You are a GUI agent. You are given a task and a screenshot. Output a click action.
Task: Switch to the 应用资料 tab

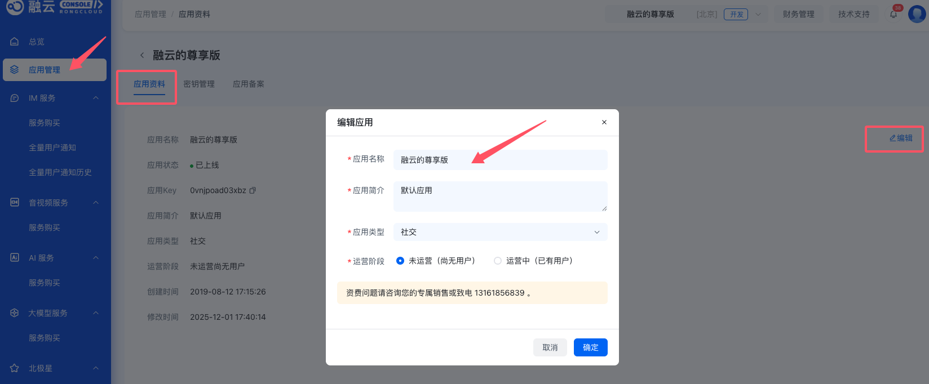(149, 84)
